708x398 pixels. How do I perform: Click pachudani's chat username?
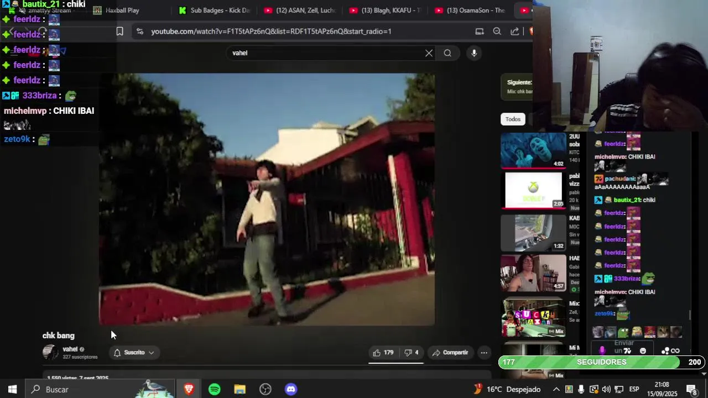click(x=619, y=179)
